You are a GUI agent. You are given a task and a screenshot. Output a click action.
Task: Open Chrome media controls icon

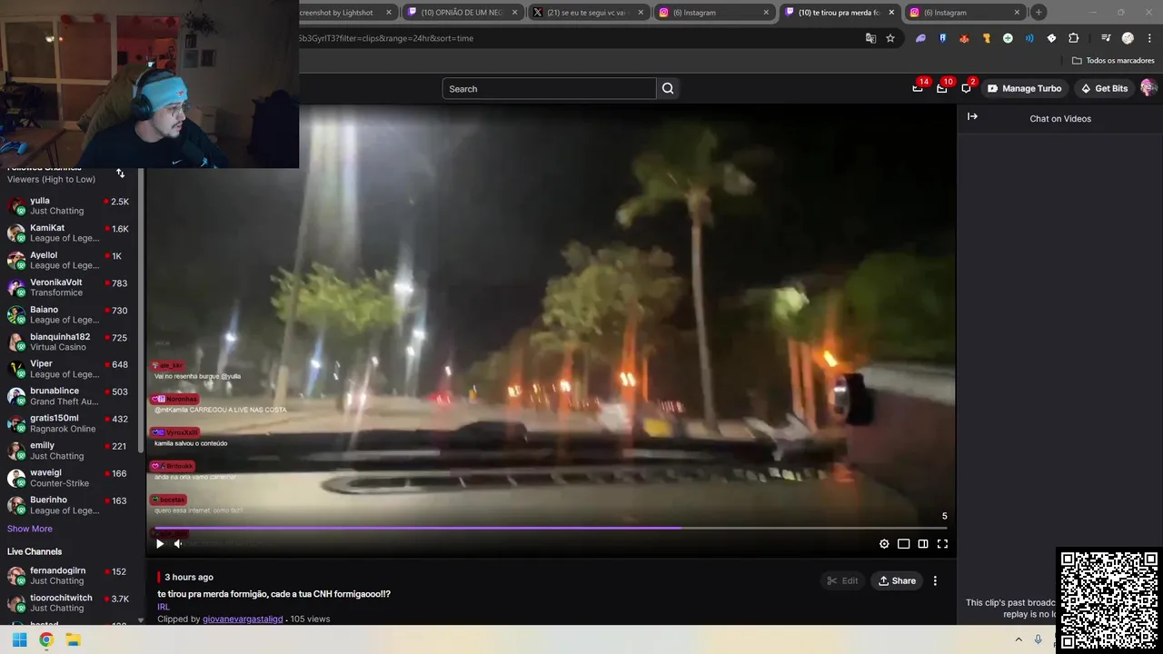coord(1106,38)
